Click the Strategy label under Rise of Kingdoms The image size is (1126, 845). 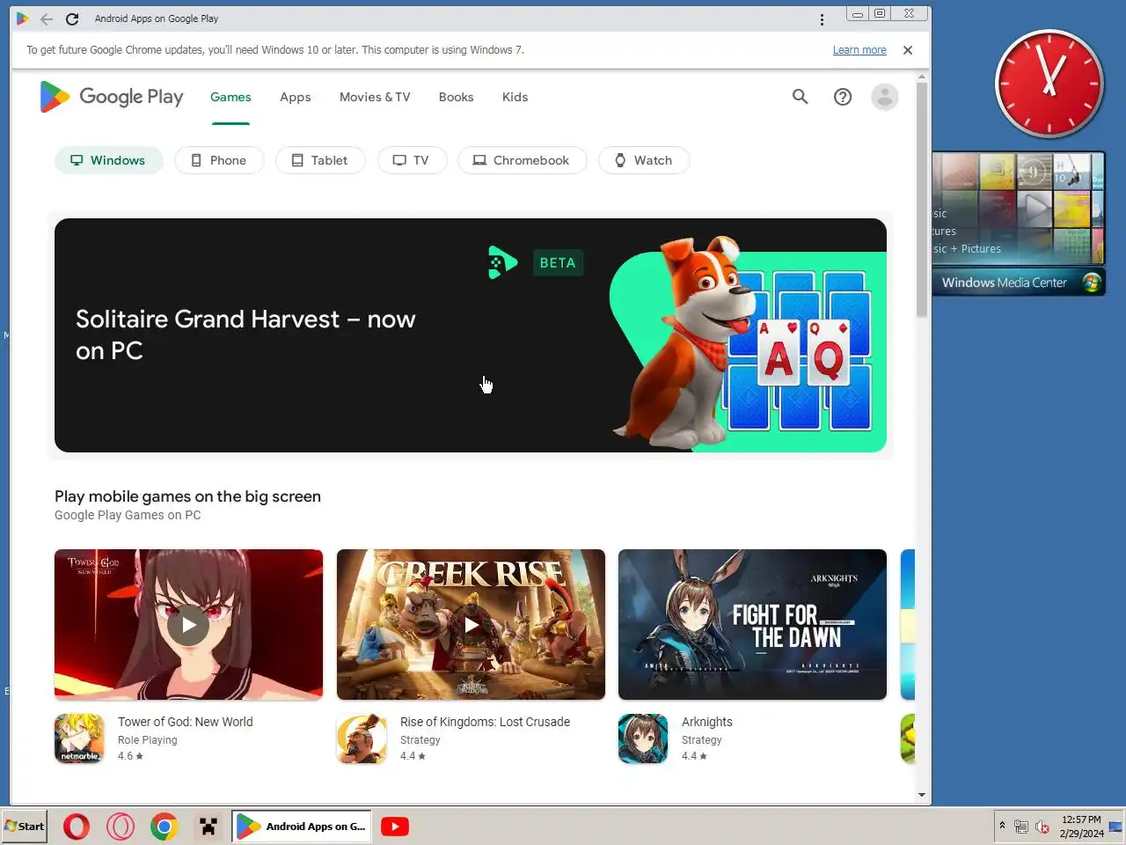[x=420, y=740]
